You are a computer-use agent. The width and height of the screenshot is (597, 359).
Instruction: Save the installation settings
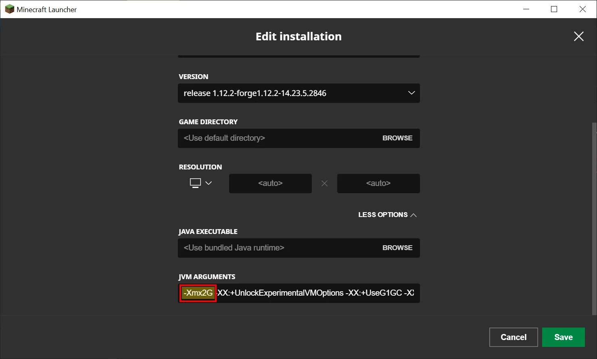[x=564, y=337]
